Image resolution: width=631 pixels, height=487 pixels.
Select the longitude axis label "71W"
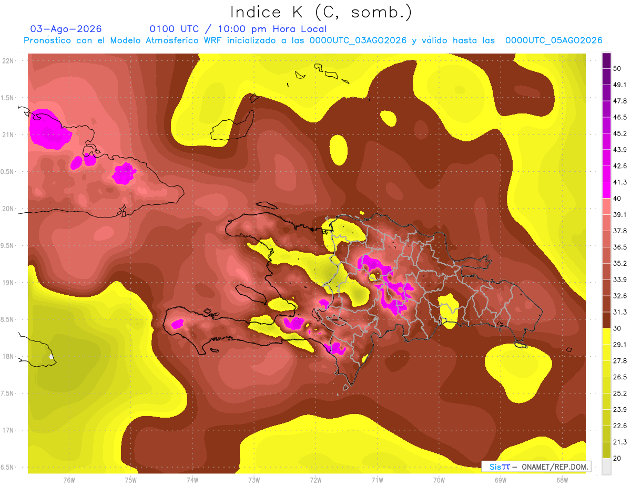pyautogui.click(x=377, y=480)
